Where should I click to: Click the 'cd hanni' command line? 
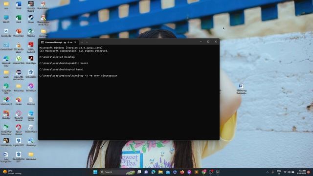(62, 69)
